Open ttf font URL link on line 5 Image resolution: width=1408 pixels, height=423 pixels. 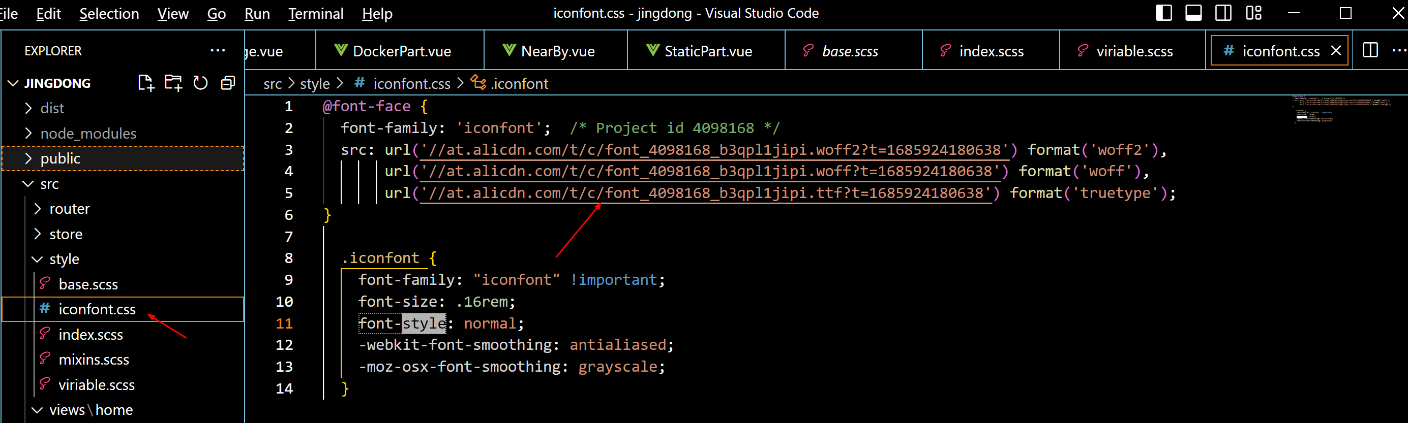[x=705, y=193]
